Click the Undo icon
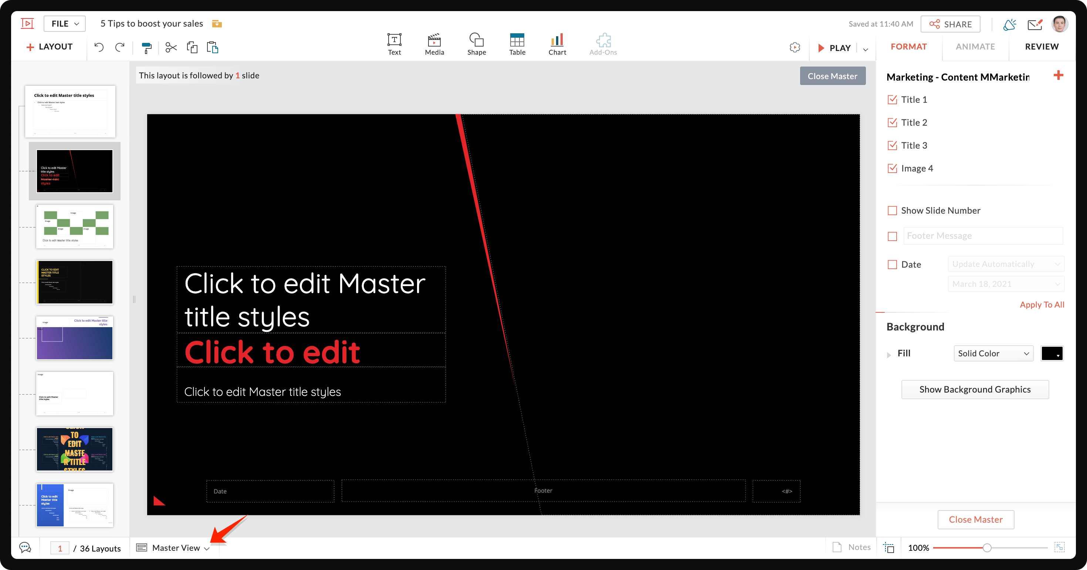 coord(99,47)
